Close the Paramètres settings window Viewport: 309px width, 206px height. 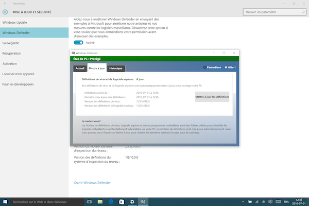pyautogui.click(x=304, y=4)
